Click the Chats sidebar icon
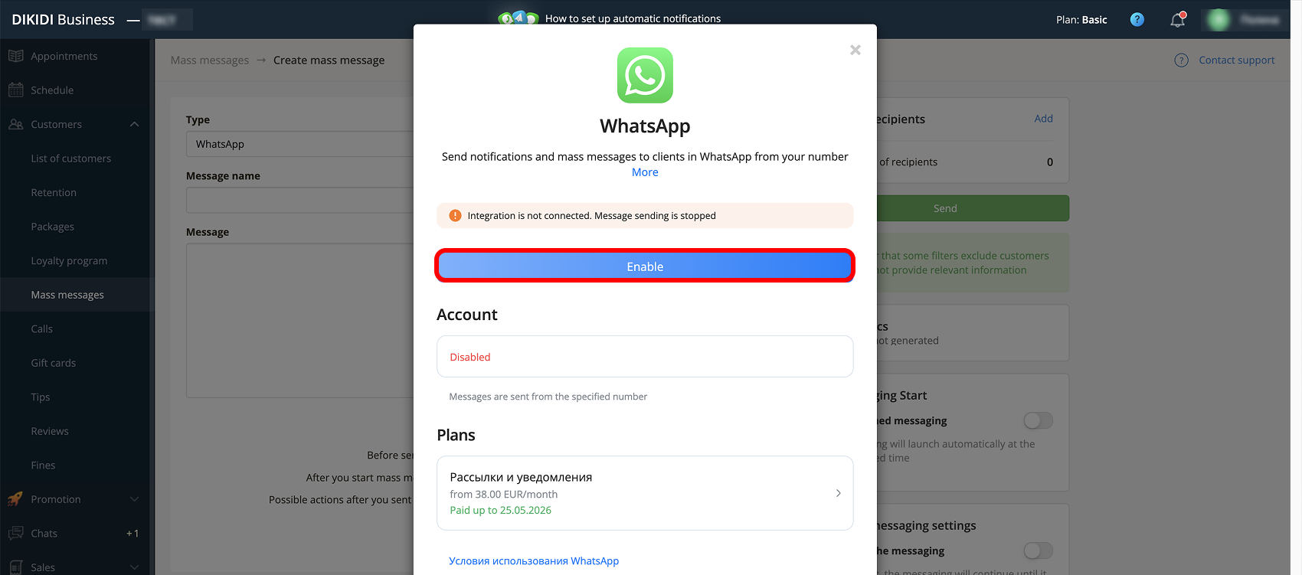 click(15, 533)
